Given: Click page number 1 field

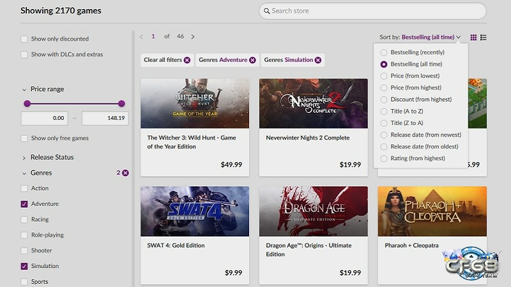Looking at the screenshot, I should point(153,36).
